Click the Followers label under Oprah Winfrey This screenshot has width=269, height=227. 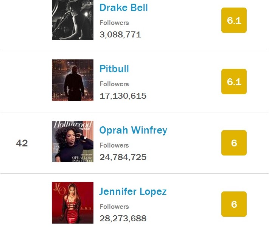114,145
